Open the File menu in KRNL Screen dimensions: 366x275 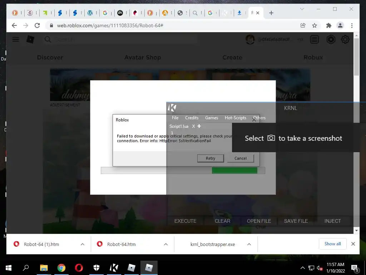[175, 118]
